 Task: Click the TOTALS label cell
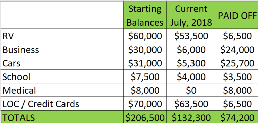click(62, 117)
